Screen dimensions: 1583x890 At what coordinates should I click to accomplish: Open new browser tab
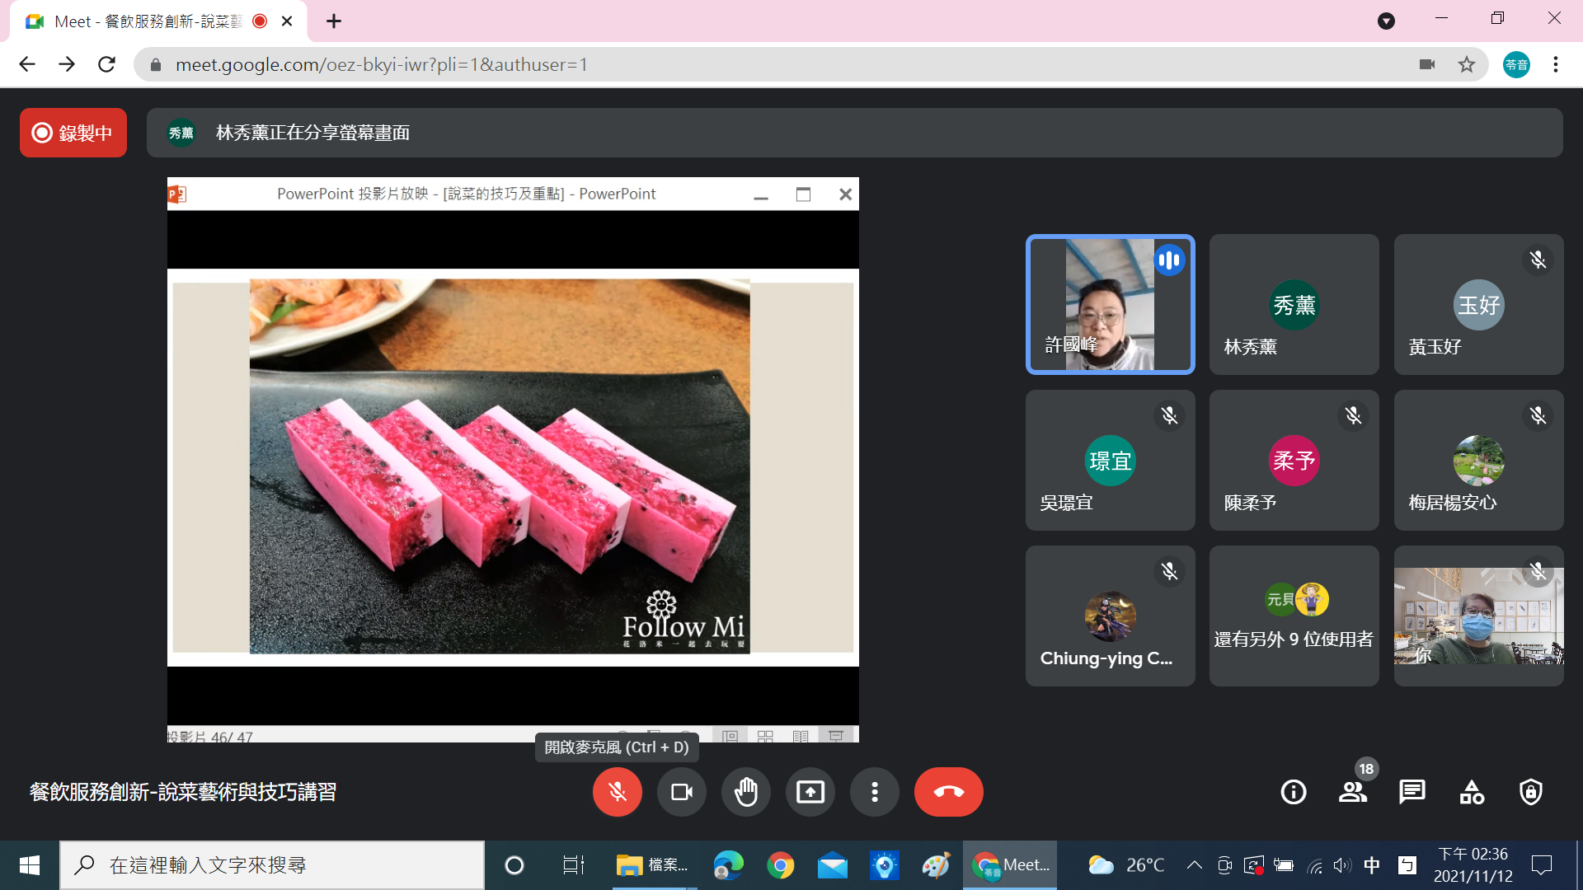click(x=334, y=21)
